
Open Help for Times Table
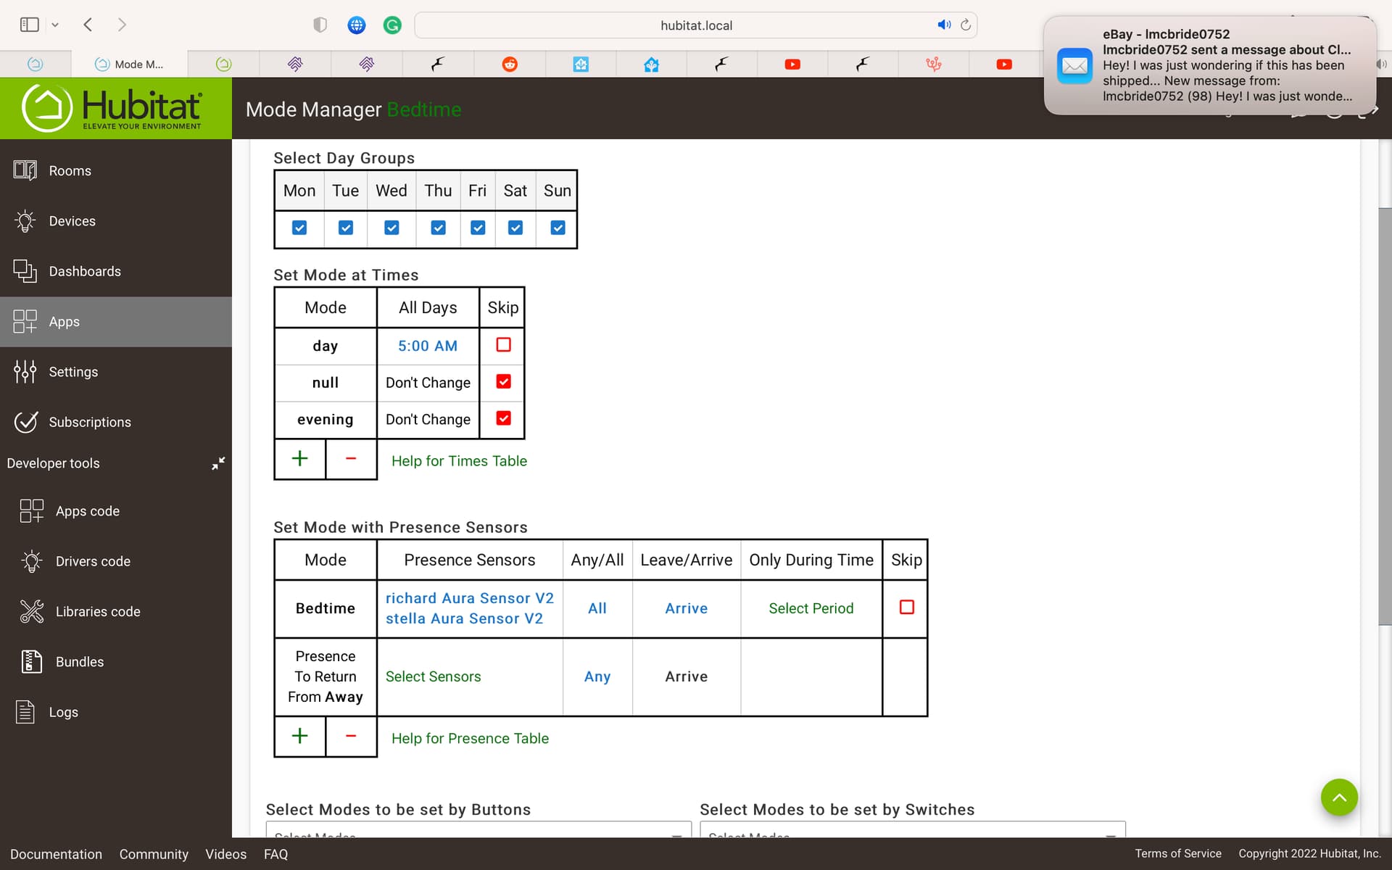pos(459,461)
